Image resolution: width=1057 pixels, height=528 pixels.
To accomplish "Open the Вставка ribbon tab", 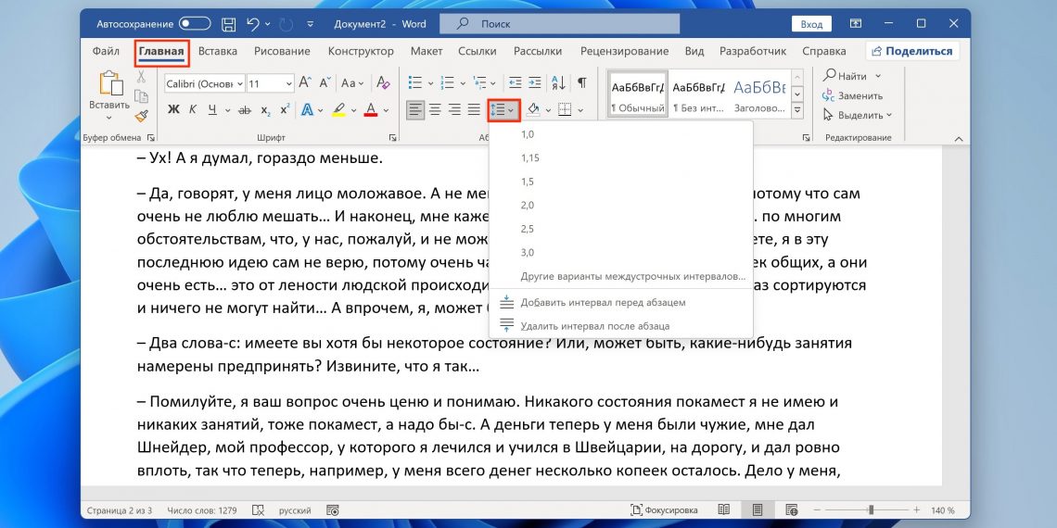I will [x=218, y=51].
